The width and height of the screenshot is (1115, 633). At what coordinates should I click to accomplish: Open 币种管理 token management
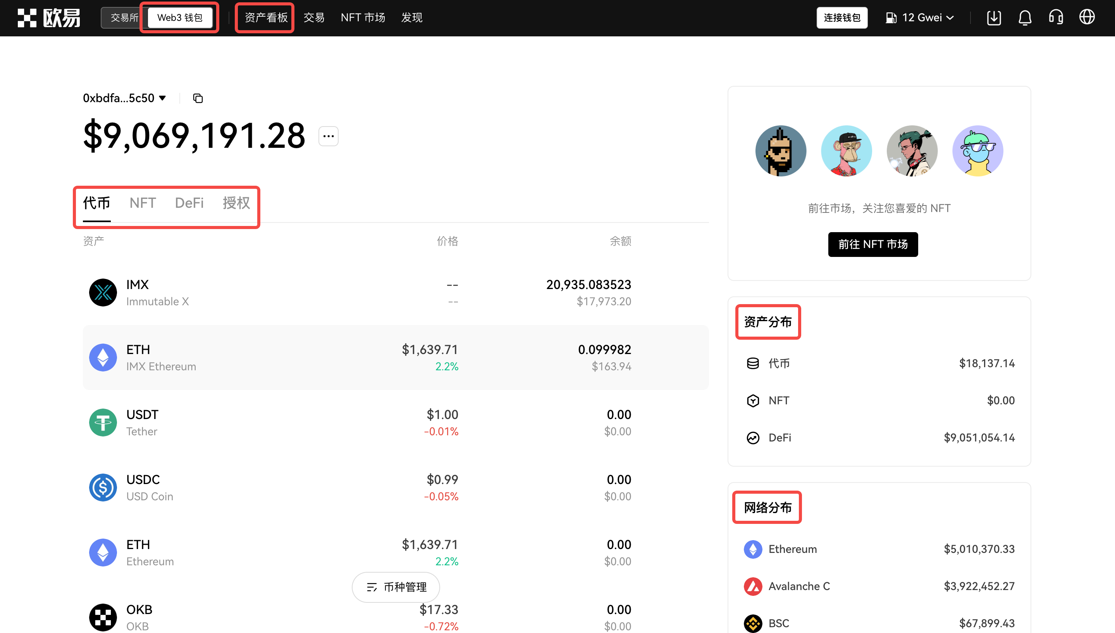coord(396,587)
